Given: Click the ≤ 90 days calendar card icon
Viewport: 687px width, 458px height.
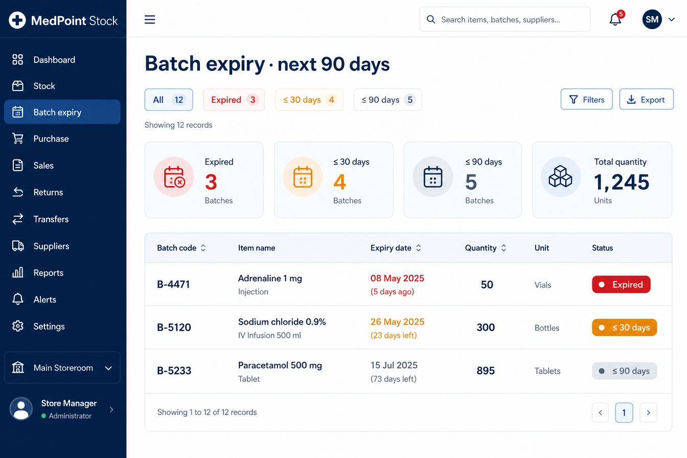Looking at the screenshot, I should [x=433, y=177].
